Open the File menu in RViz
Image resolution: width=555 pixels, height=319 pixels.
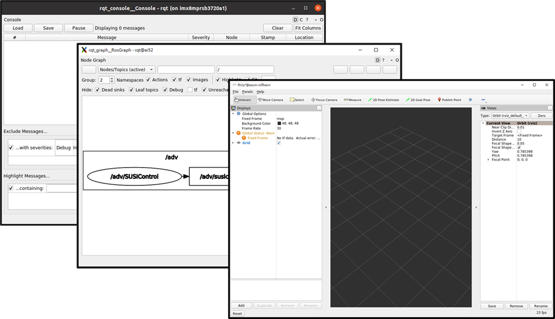point(236,91)
